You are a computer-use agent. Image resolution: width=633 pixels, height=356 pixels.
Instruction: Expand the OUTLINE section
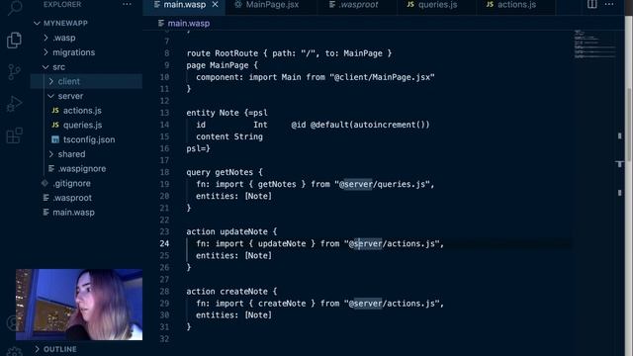tap(38, 349)
